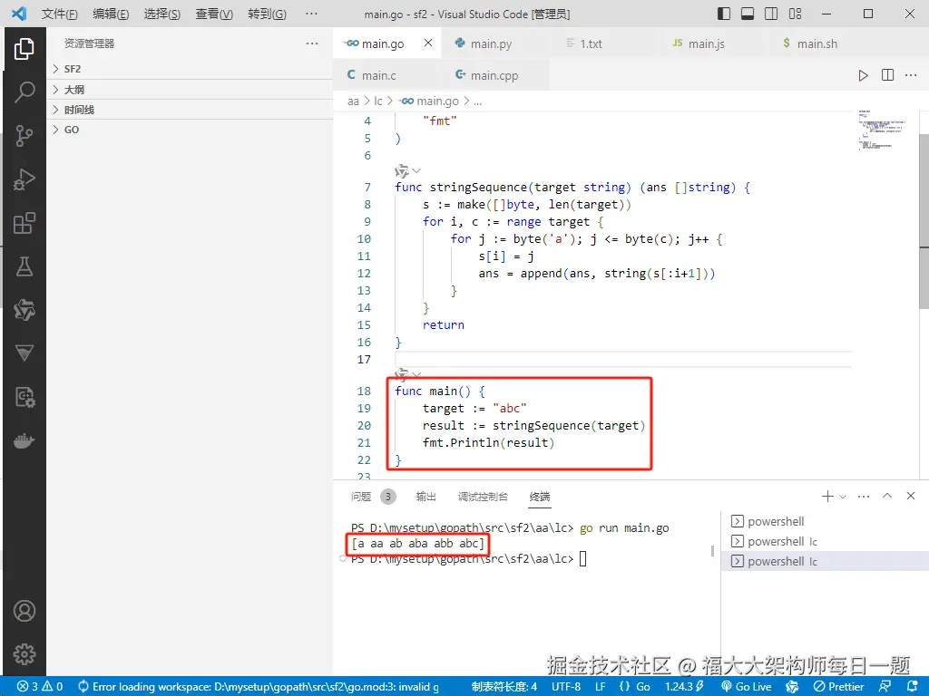This screenshot has width=929, height=696.
Task: Run the Go file with play button
Action: coord(864,75)
